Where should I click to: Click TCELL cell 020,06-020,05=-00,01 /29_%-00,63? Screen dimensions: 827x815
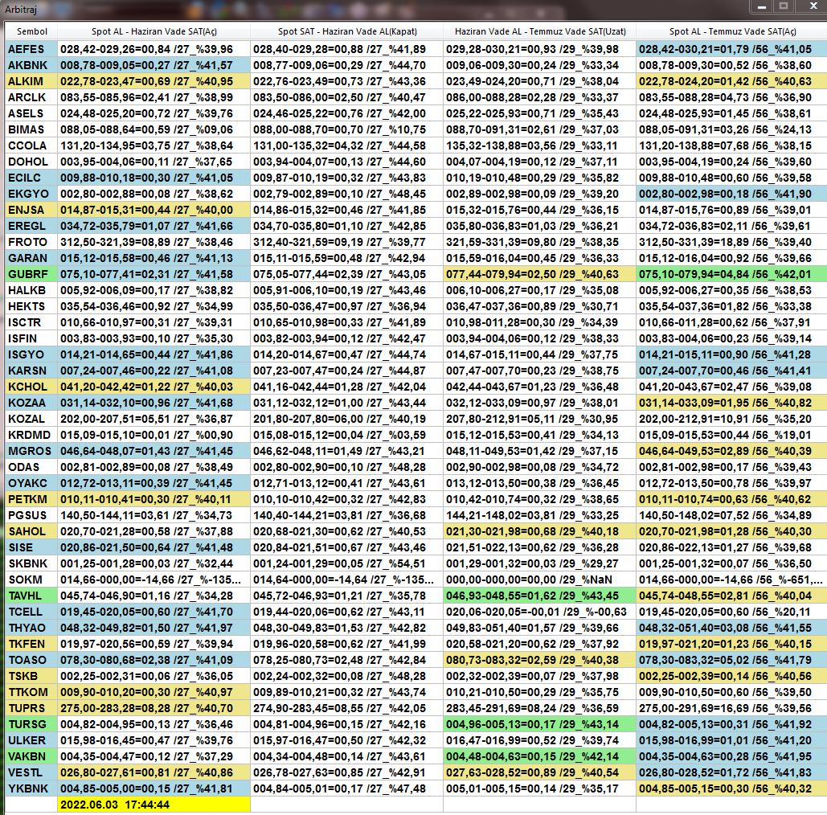tap(539, 612)
